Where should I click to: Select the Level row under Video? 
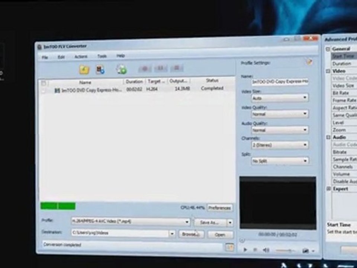coord(344,122)
